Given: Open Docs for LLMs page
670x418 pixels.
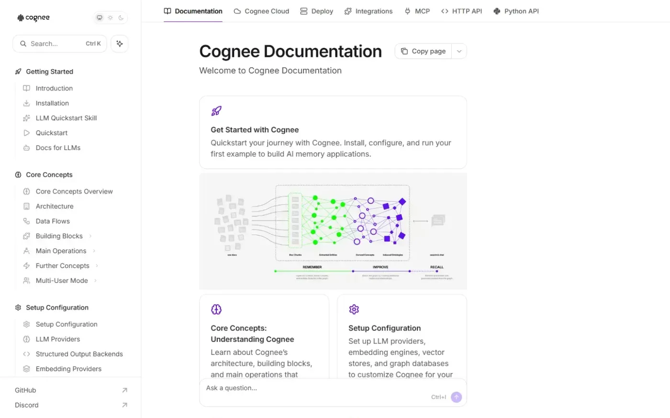Looking at the screenshot, I should tap(58, 148).
